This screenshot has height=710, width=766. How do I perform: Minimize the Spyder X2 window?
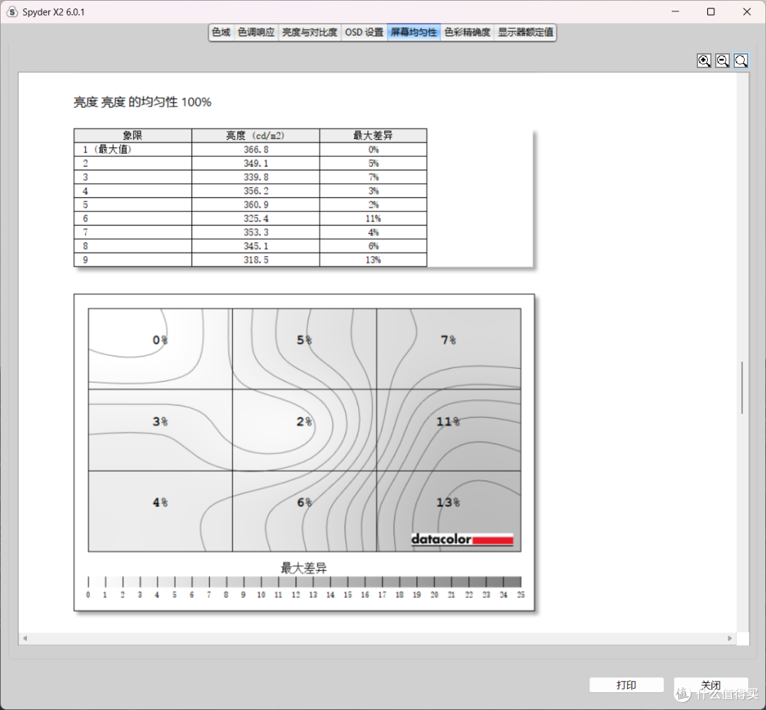pos(675,12)
